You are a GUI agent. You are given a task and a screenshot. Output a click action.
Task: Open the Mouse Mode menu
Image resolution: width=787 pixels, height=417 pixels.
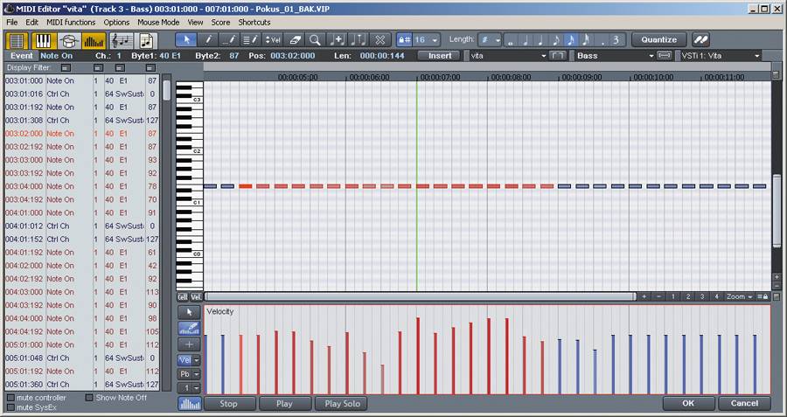158,23
